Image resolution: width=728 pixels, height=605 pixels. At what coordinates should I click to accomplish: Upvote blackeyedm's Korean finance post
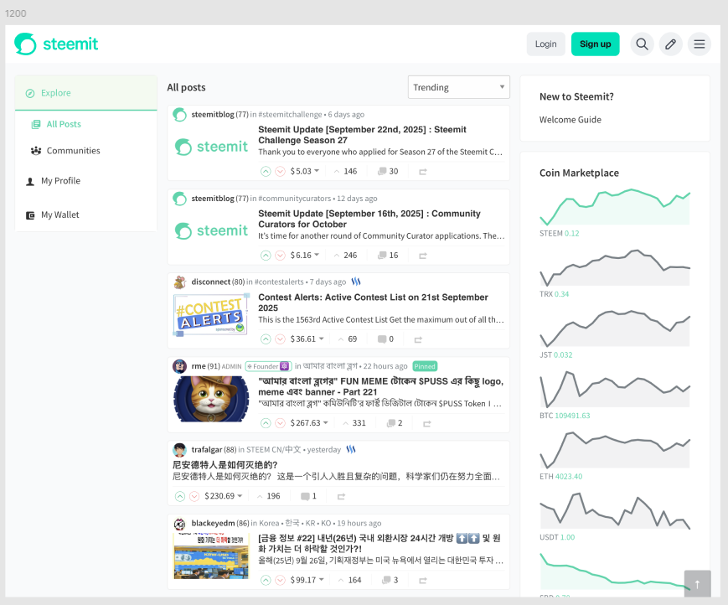pyautogui.click(x=266, y=580)
